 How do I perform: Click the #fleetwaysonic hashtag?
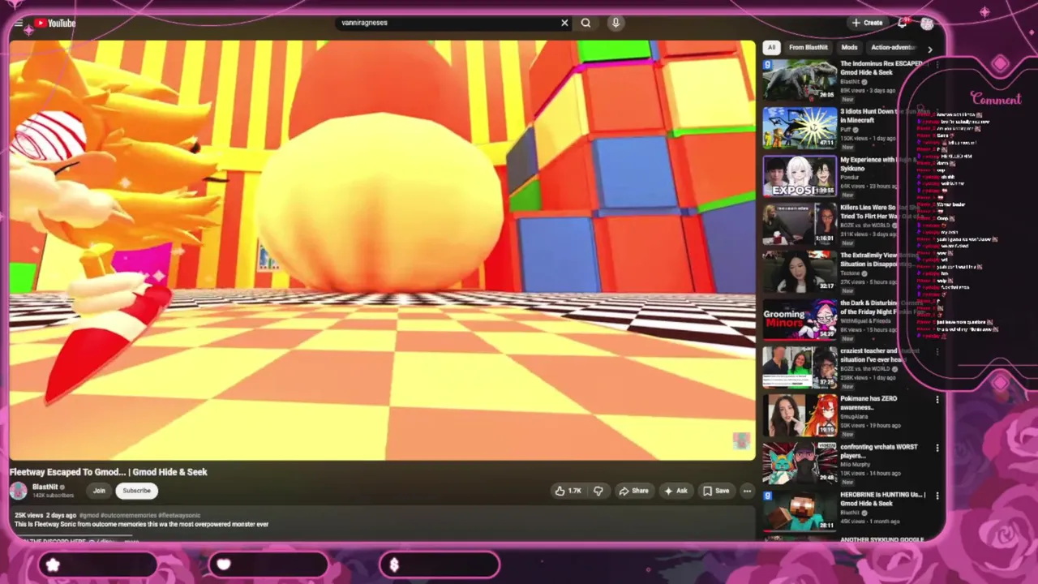[179, 515]
